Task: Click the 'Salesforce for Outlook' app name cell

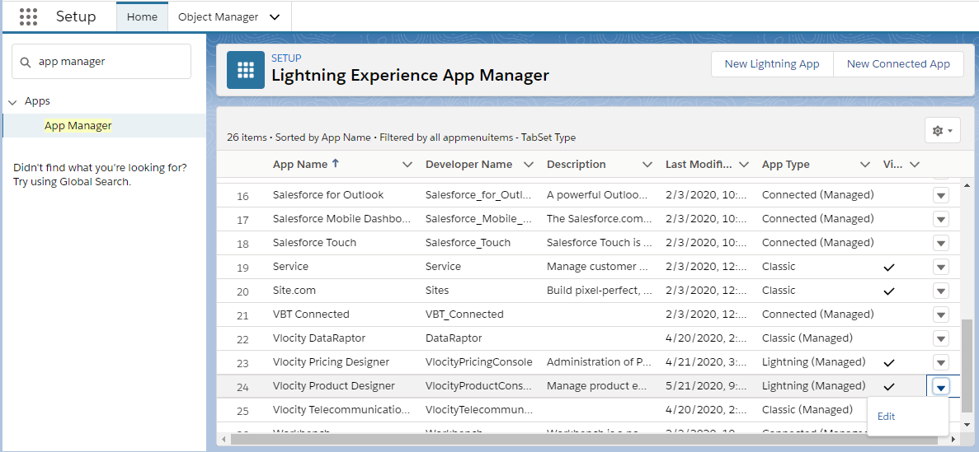Action: [x=327, y=195]
